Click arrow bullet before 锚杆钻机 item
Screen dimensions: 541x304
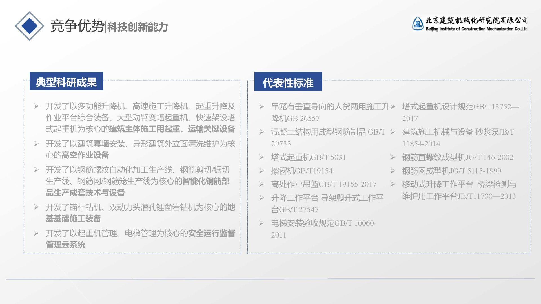tap(36, 207)
